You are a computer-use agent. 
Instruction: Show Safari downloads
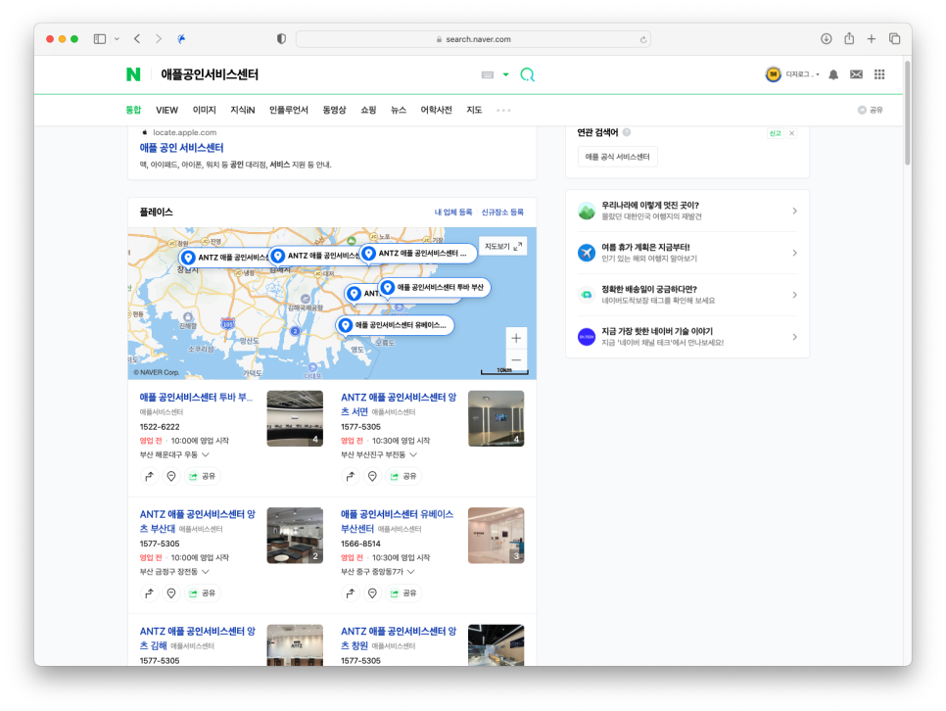click(x=826, y=38)
